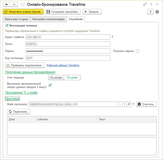
Task: Click the globe icon
Action: point(157,12)
